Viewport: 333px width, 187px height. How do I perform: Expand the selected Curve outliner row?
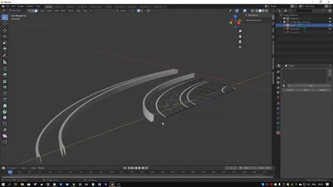click(284, 25)
